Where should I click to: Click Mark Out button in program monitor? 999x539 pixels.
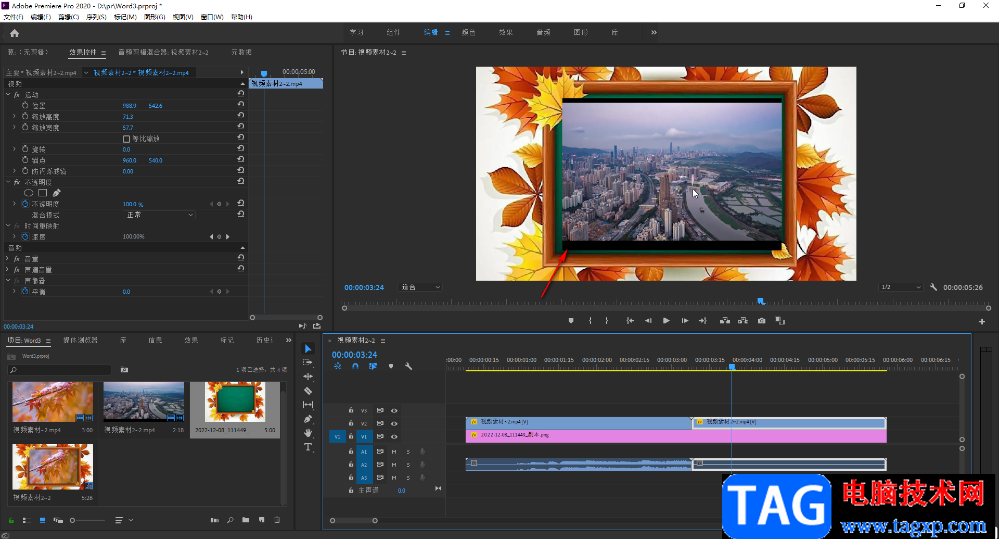tap(607, 321)
